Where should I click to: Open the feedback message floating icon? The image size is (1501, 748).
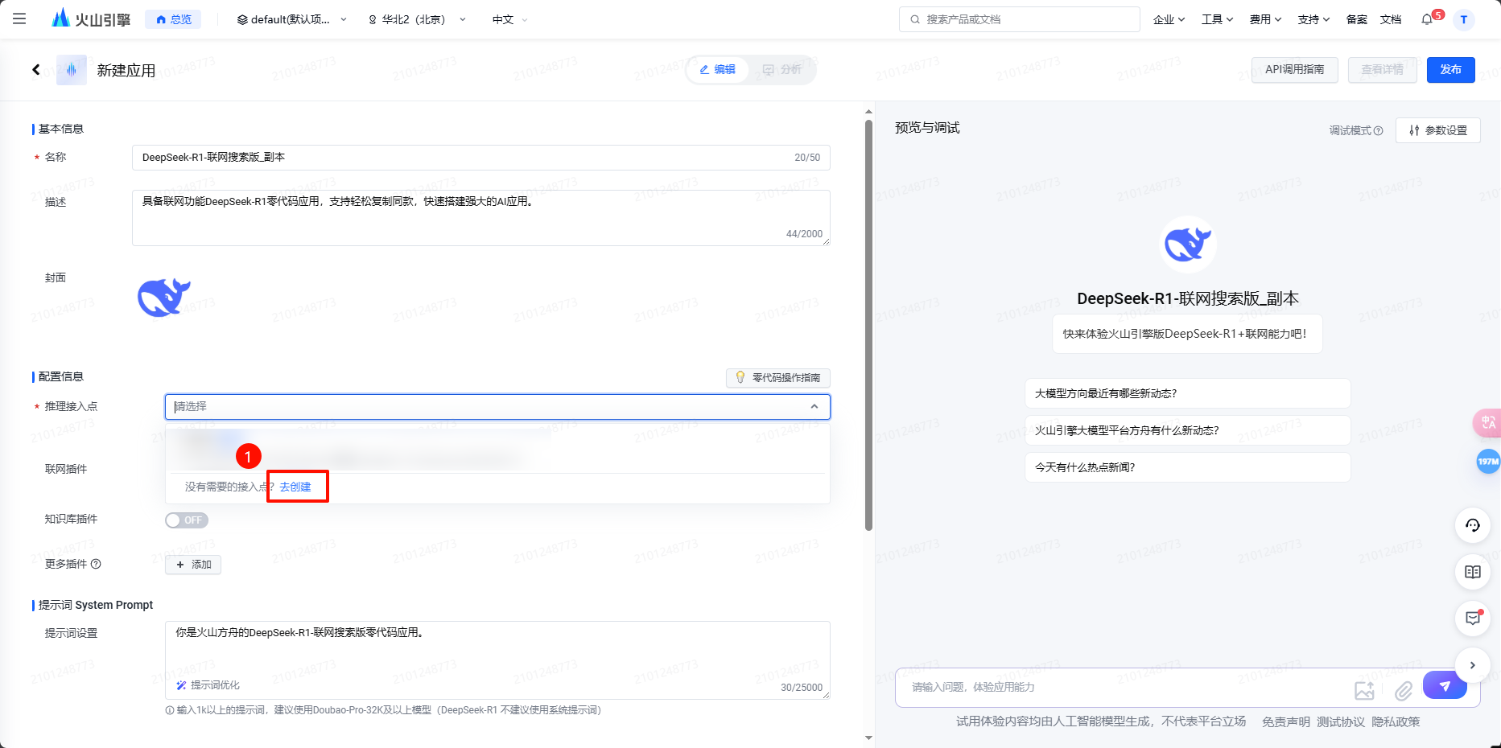1472,619
